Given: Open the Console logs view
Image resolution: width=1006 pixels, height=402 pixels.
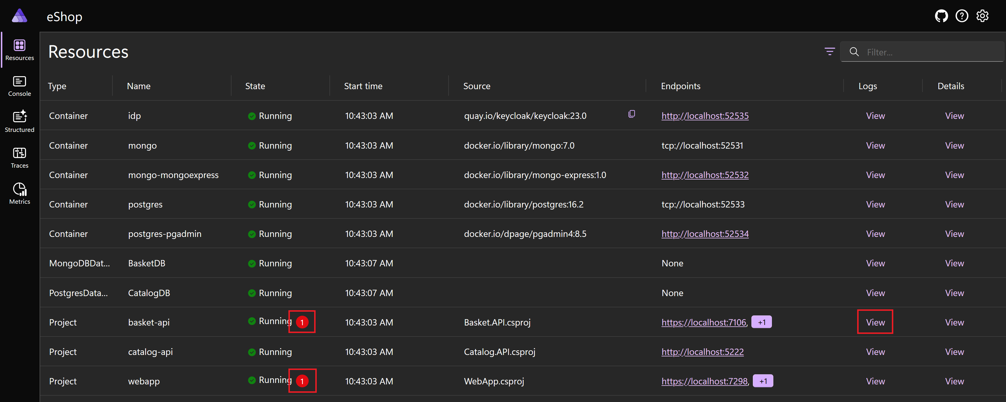Looking at the screenshot, I should click(x=20, y=86).
